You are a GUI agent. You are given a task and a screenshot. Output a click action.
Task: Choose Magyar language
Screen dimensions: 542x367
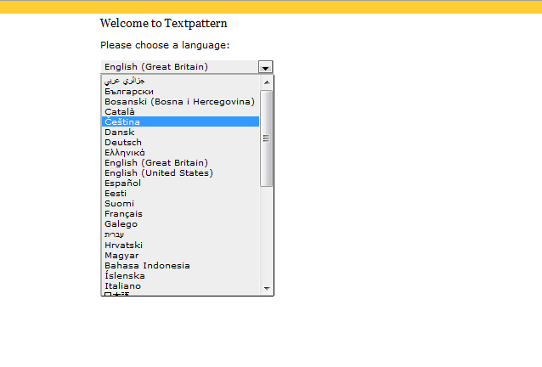(x=181, y=256)
